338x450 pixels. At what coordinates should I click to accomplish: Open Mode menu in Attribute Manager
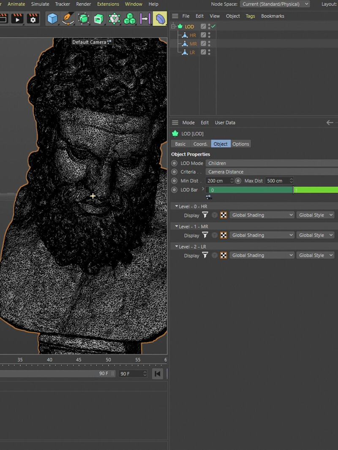click(x=188, y=122)
